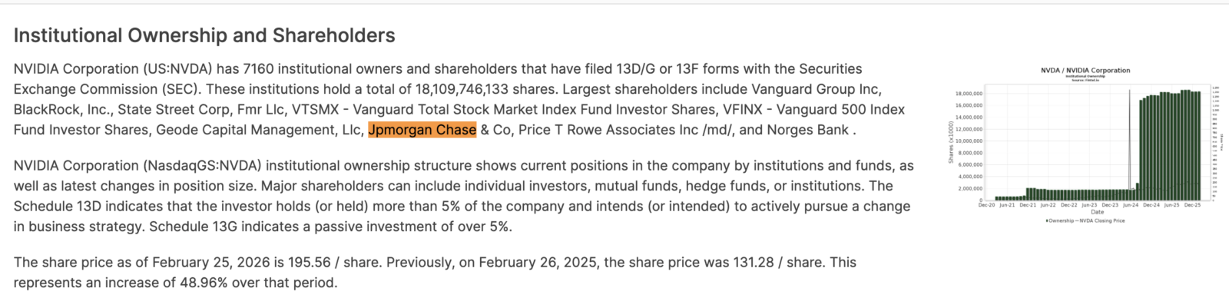Click the NVDA / NVIDIA Corporation chart title
This screenshot has width=1229, height=298.
pos(1085,70)
